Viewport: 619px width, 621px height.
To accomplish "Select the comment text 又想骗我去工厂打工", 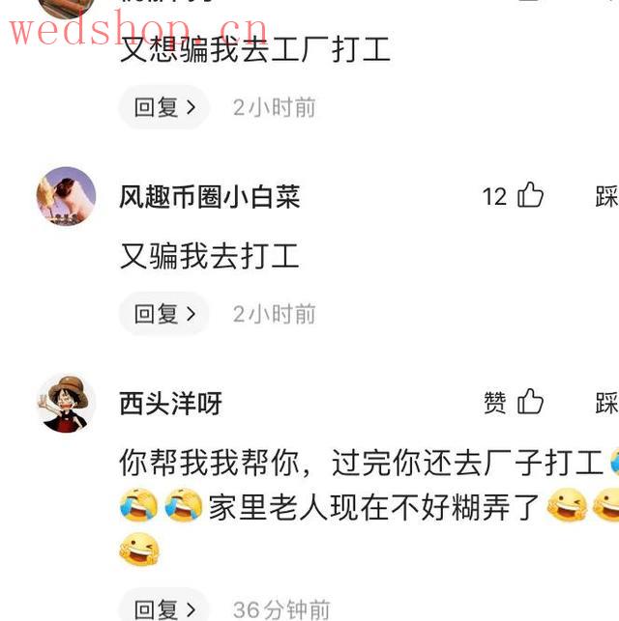I will [x=255, y=49].
